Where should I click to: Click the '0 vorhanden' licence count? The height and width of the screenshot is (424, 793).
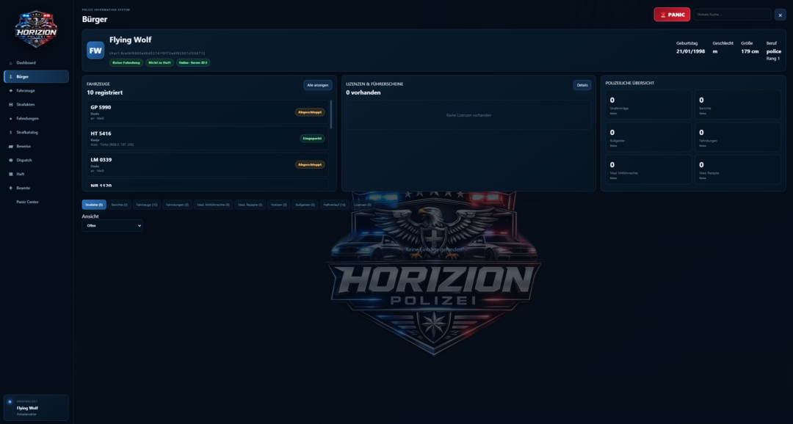[363, 93]
